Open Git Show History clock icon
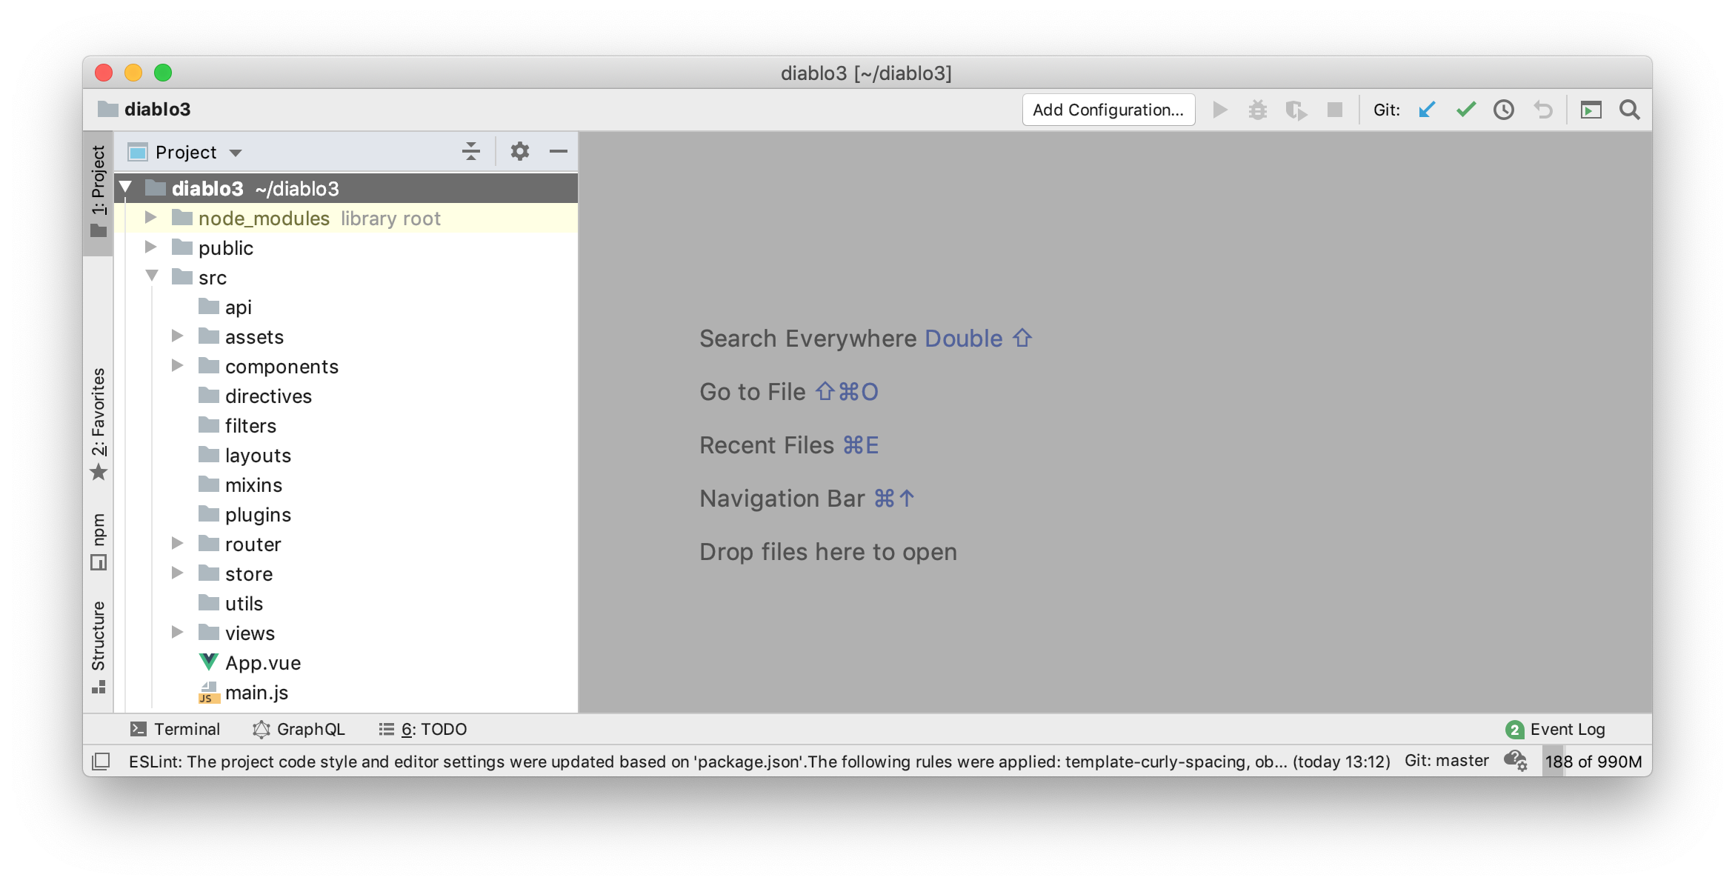1735x886 pixels. click(1503, 110)
